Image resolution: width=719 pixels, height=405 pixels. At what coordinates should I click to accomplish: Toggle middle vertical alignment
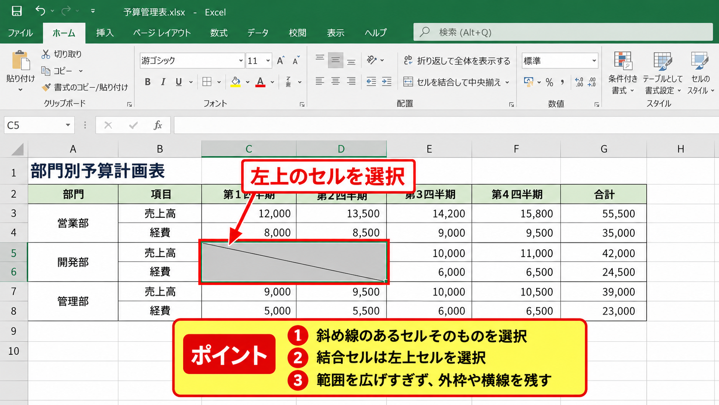click(x=335, y=61)
